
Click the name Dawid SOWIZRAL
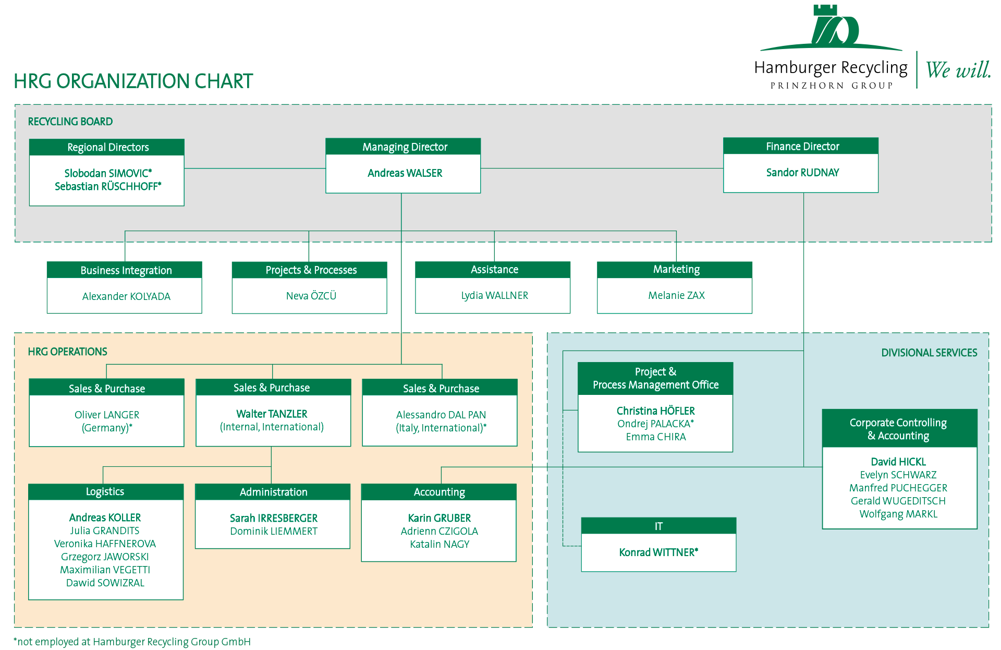coord(105,583)
